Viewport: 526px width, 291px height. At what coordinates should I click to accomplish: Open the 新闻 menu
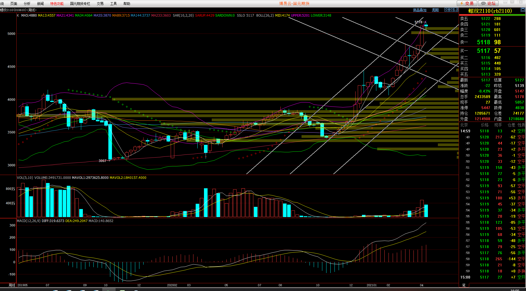[x=40, y=4]
